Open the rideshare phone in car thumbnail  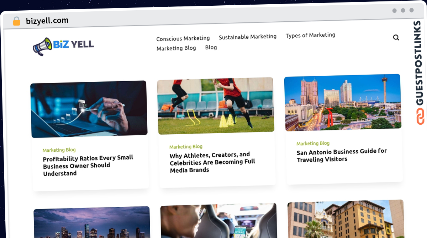pos(218,221)
